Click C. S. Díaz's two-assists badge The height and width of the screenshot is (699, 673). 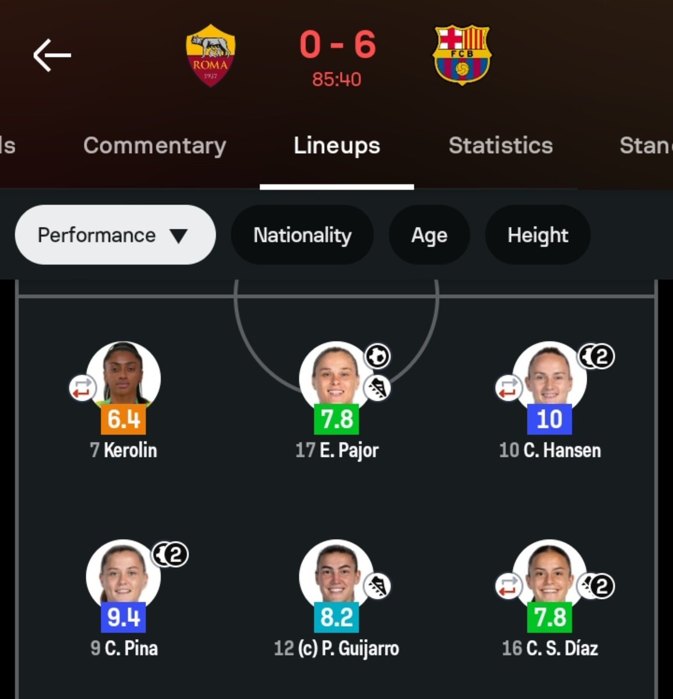coord(596,586)
